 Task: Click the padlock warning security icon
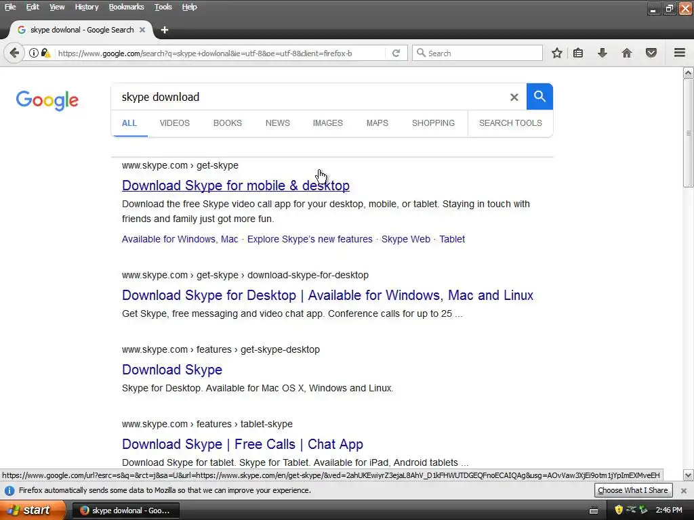click(45, 53)
